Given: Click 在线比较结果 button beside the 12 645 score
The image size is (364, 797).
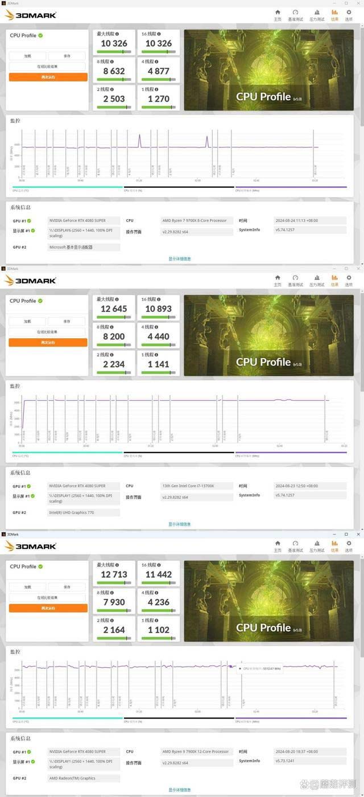Looking at the screenshot, I should pos(48,332).
